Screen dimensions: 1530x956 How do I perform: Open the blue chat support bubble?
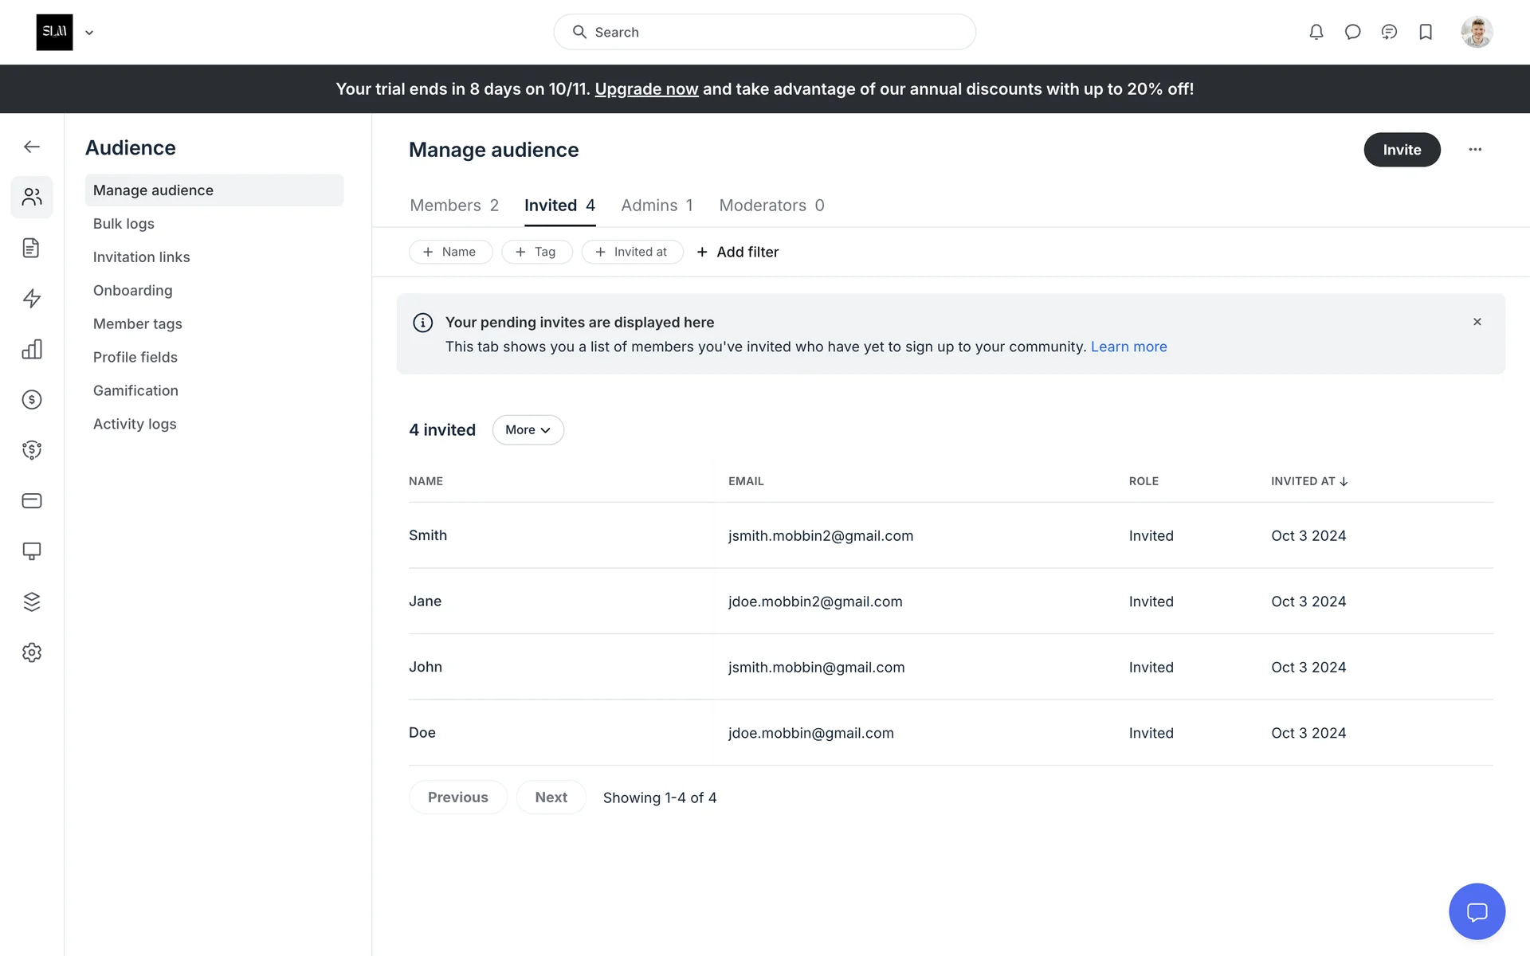pos(1477,911)
